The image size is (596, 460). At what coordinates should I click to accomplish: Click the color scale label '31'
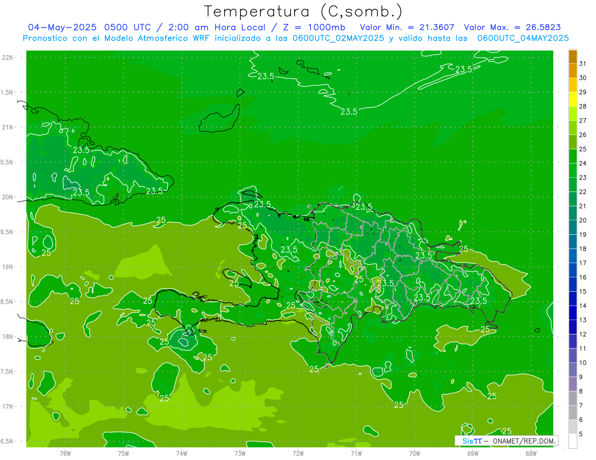click(x=583, y=64)
